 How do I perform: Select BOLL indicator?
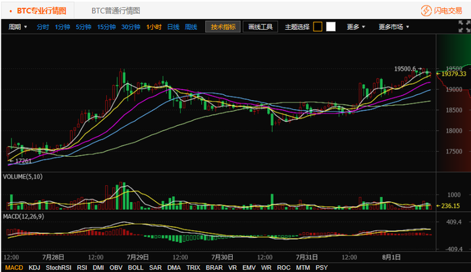click(136, 267)
